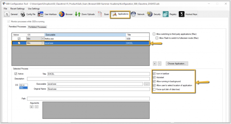Click the Description input field

[88, 79]
